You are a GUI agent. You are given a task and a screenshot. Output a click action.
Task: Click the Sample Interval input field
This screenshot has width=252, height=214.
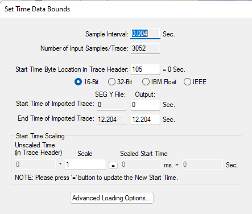pos(145,34)
